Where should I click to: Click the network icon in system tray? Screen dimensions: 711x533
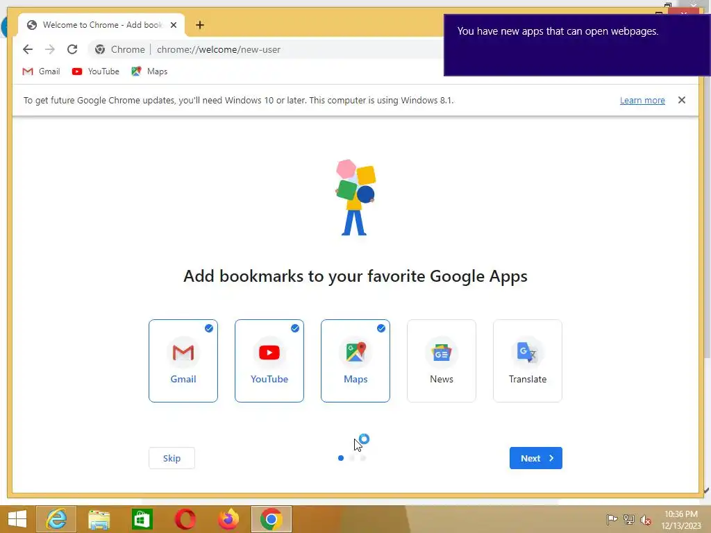click(629, 520)
